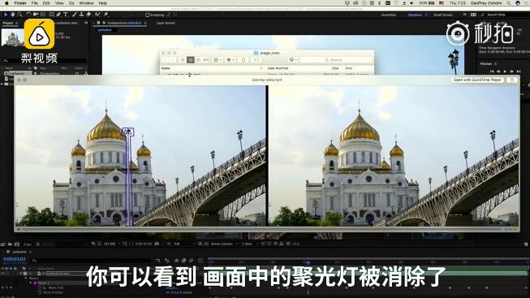Select the Pen tool
The width and height of the screenshot is (530, 298).
click(x=58, y=15)
